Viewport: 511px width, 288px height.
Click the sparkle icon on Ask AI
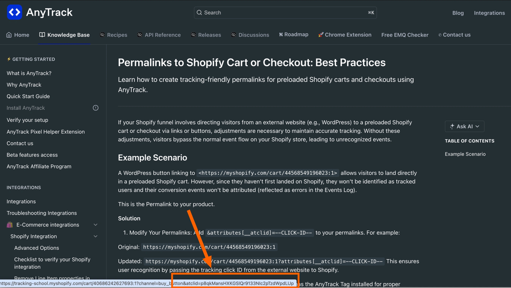(x=452, y=126)
